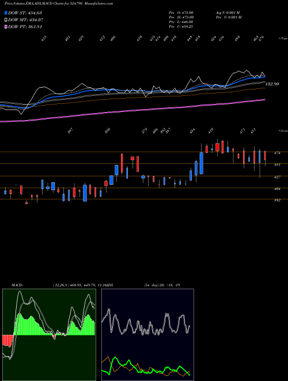The height and width of the screenshot is (381, 288).
Task: Click the magenta DOW PT legend swatch
Action: point(6,27)
